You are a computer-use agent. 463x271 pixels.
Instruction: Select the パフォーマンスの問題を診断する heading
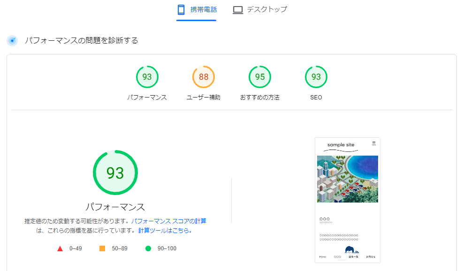(x=81, y=40)
